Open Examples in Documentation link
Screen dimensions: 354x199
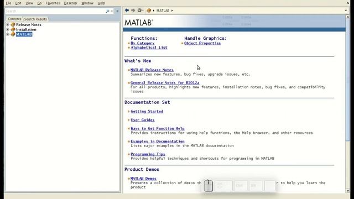[x=158, y=142]
